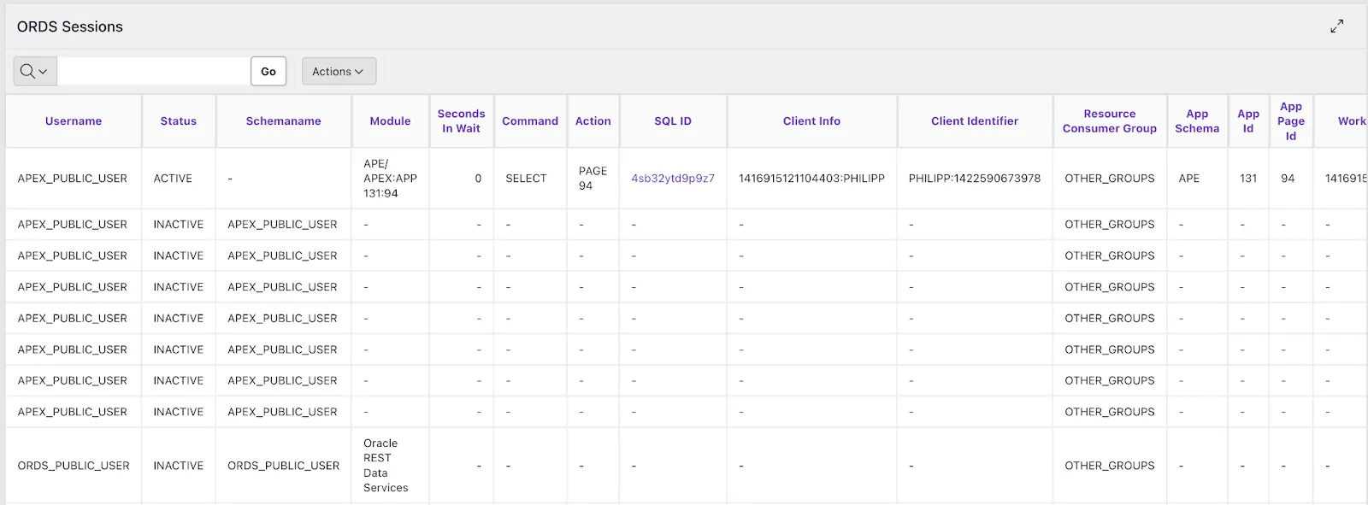Viewport: 1368px width, 505px height.
Task: Click the Command column header
Action: tap(529, 121)
